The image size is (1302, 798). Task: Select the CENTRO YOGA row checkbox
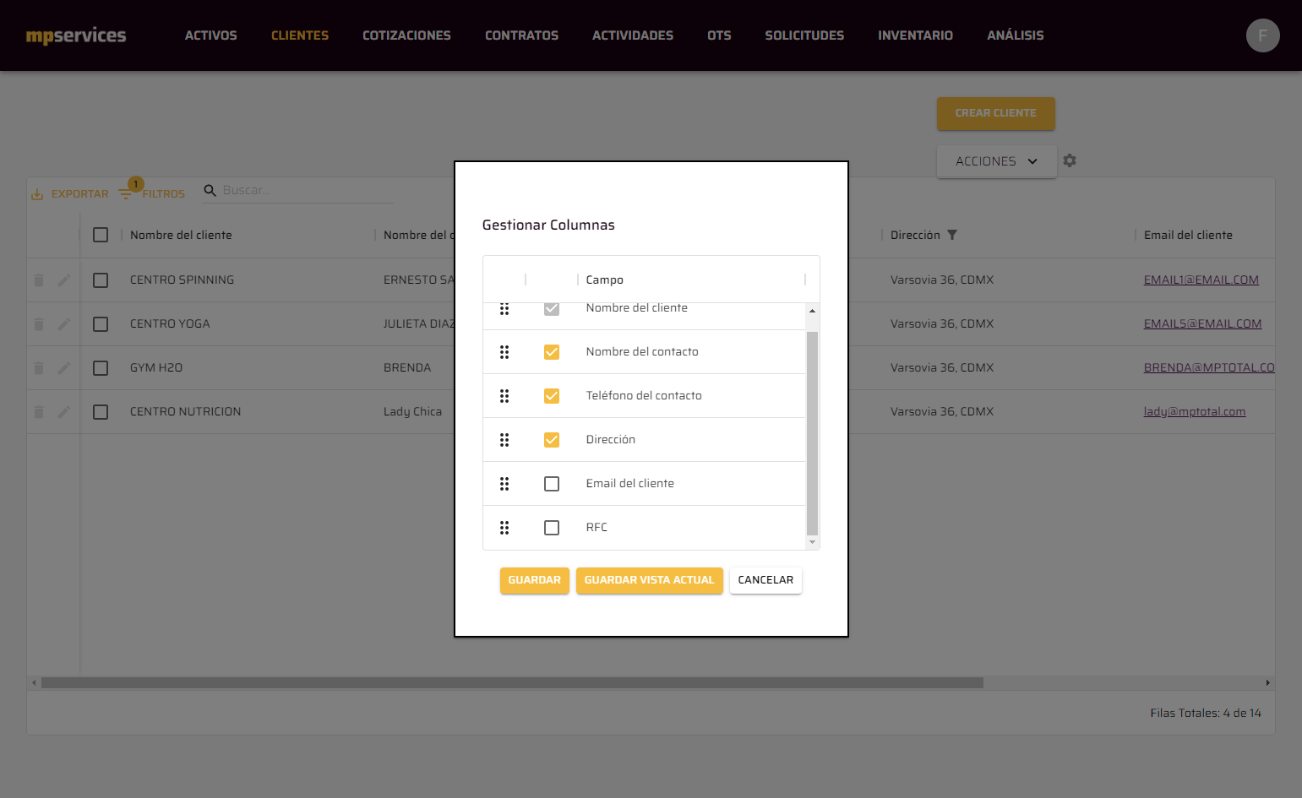click(101, 324)
